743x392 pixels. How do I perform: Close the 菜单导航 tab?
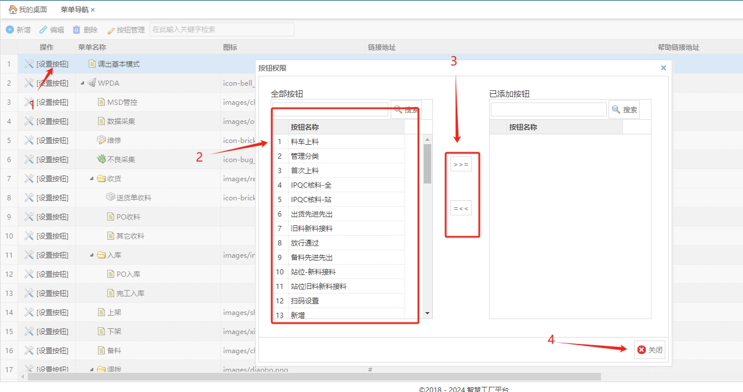pyautogui.click(x=93, y=10)
